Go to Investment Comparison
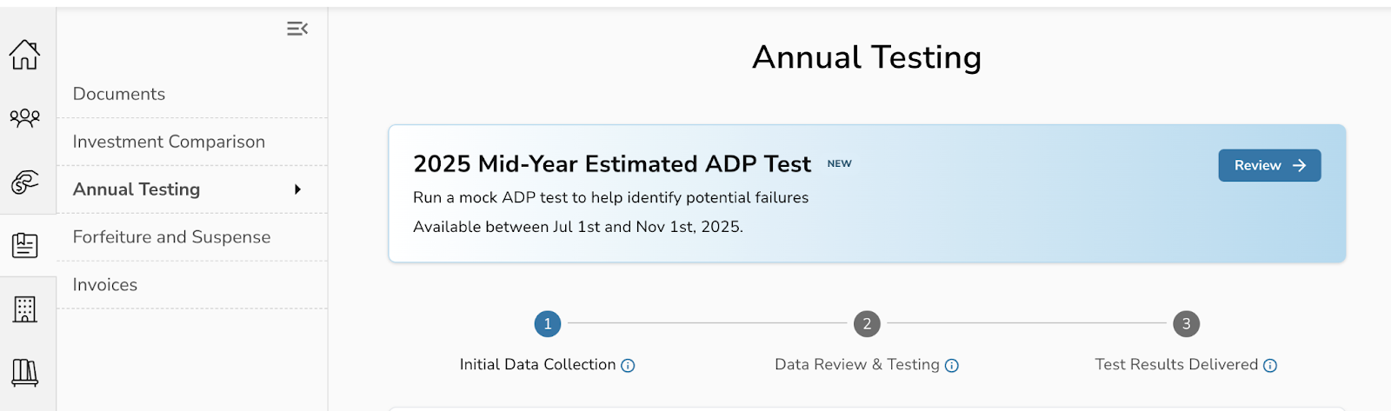Viewport: 1391px width, 411px height. coord(169,142)
